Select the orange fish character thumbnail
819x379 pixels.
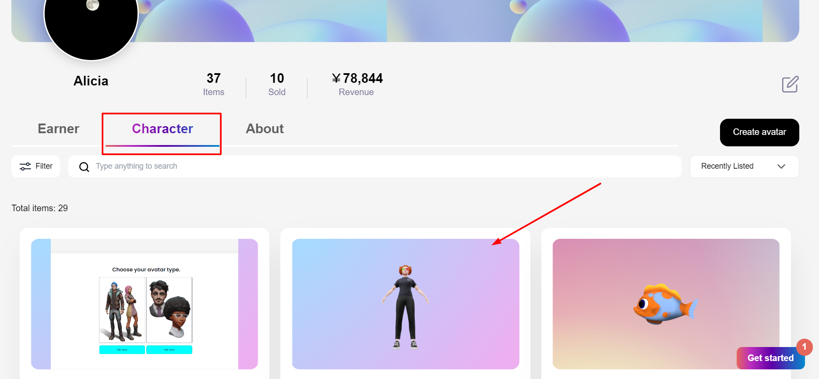[665, 304]
